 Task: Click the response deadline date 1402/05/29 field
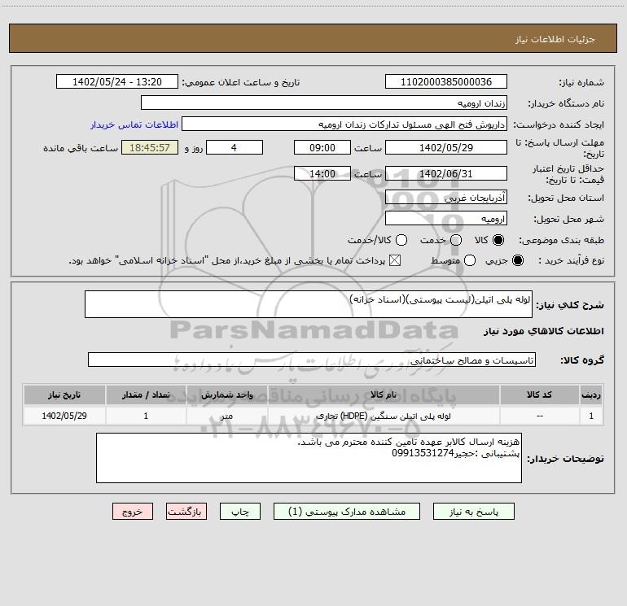point(446,147)
